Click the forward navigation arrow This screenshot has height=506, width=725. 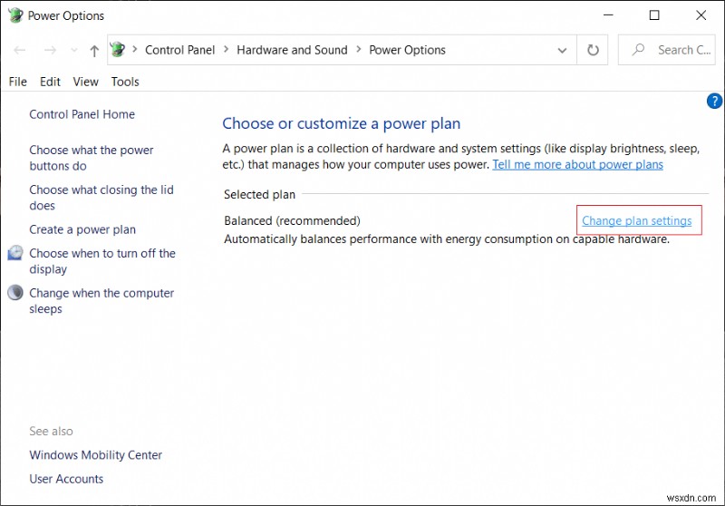pyautogui.click(x=50, y=51)
